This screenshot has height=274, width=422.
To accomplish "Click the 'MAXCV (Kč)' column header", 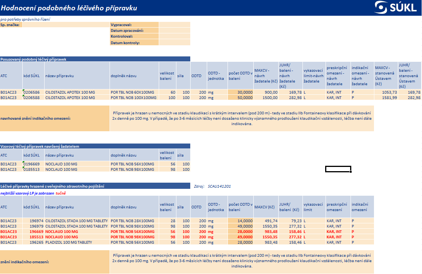I will [266, 207].
